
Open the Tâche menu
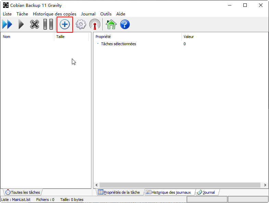(x=22, y=14)
